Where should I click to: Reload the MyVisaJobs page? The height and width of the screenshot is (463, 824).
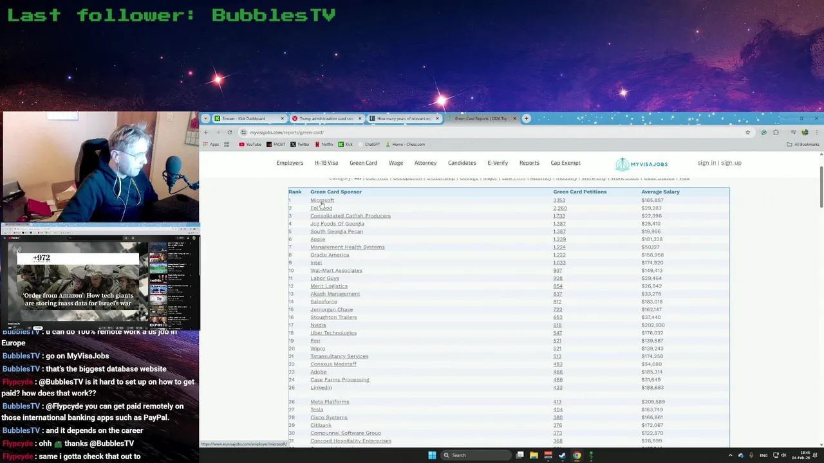point(229,132)
